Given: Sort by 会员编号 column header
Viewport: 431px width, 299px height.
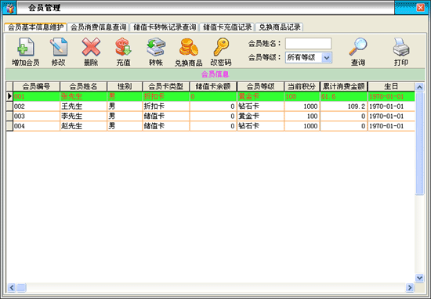Looking at the screenshot, I should coord(36,86).
